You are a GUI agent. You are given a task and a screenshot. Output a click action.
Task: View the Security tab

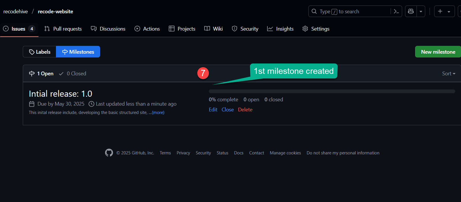click(245, 29)
